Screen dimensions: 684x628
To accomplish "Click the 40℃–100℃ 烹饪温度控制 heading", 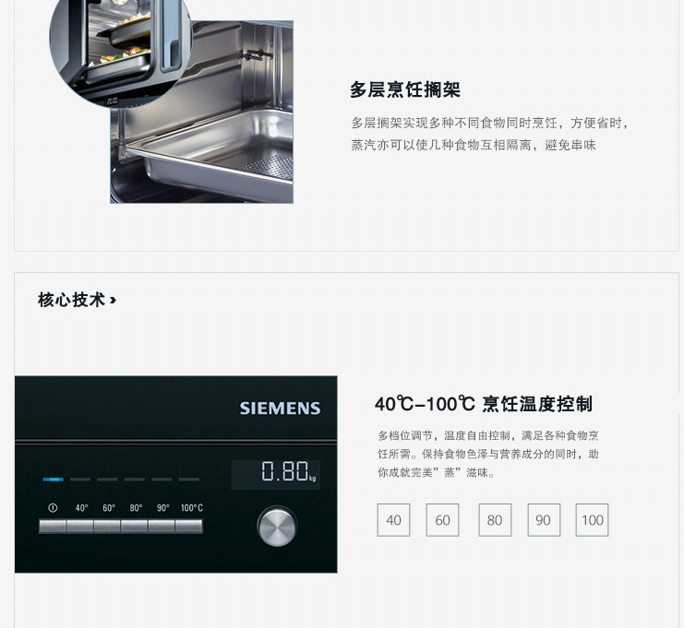I will pos(484,404).
